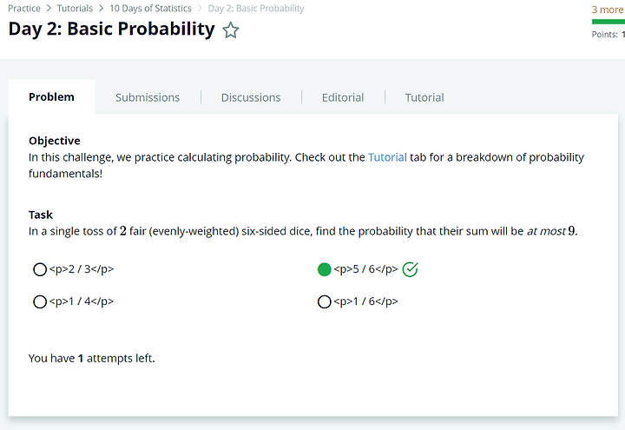Screen dimensions: 625x430
Task: Select the 5 / 6 answer radio button
Action: pyautogui.click(x=324, y=269)
